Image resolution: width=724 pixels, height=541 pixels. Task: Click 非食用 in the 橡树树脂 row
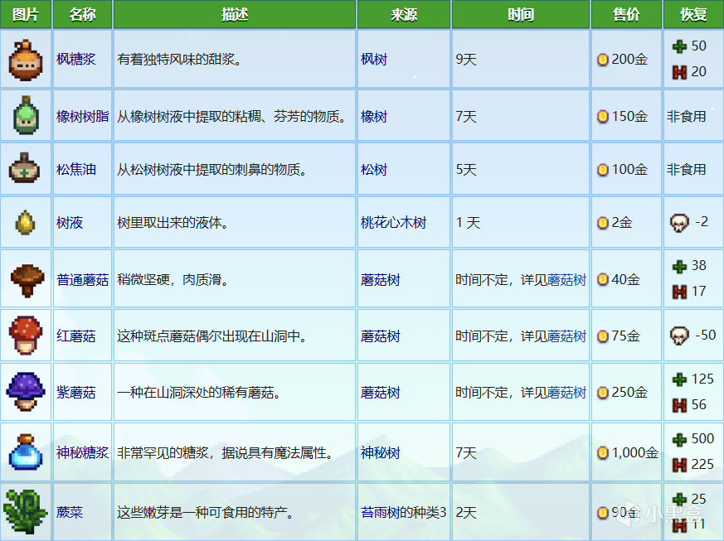click(x=686, y=116)
